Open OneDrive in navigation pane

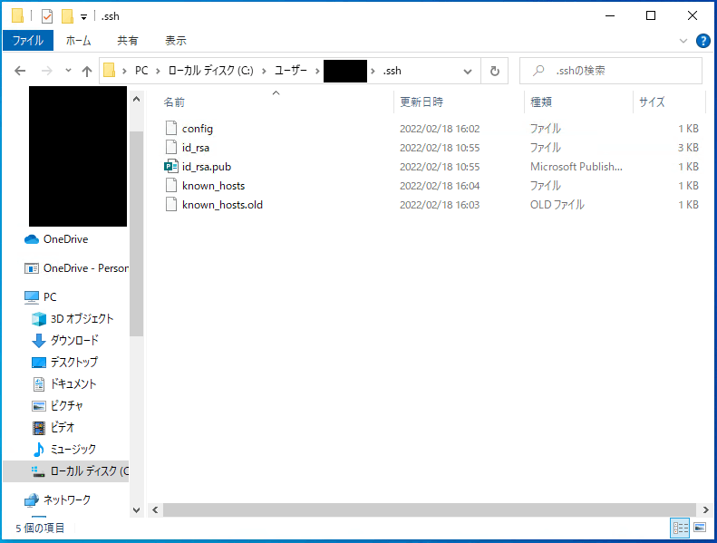click(x=65, y=239)
